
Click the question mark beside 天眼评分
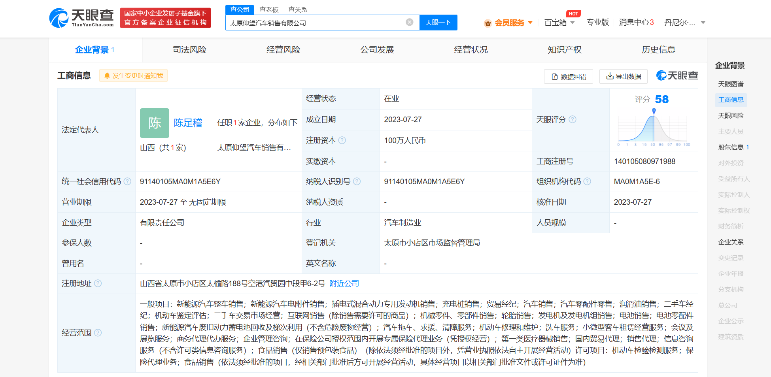(573, 119)
